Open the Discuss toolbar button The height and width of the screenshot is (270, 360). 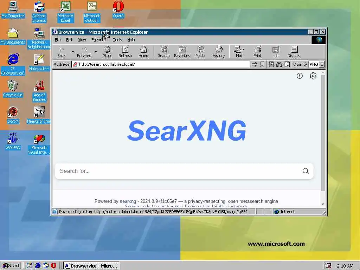(x=294, y=52)
